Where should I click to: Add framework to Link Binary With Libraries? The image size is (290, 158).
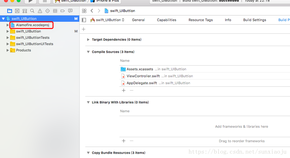click(x=124, y=141)
